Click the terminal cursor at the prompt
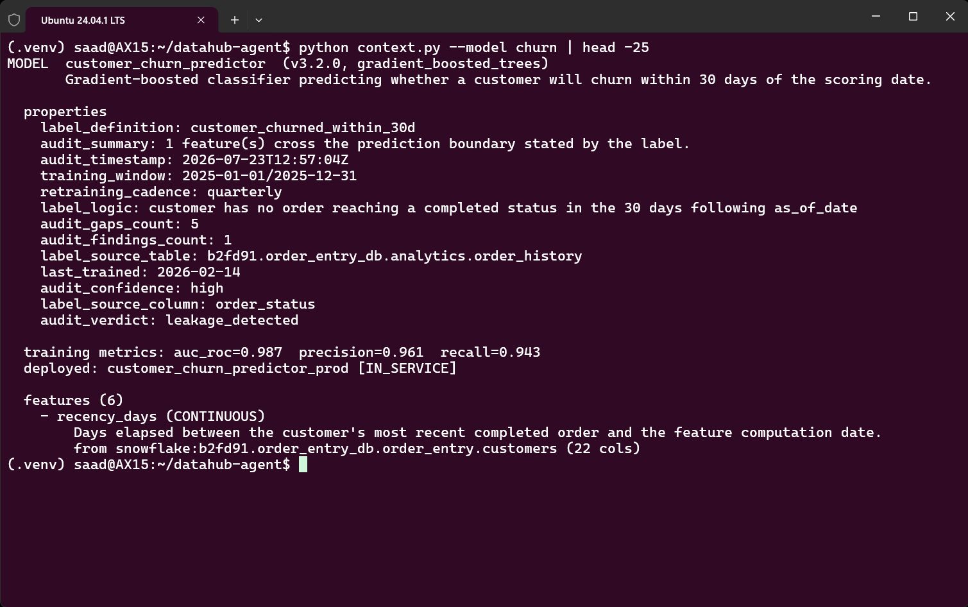This screenshot has height=607, width=968. point(303,464)
